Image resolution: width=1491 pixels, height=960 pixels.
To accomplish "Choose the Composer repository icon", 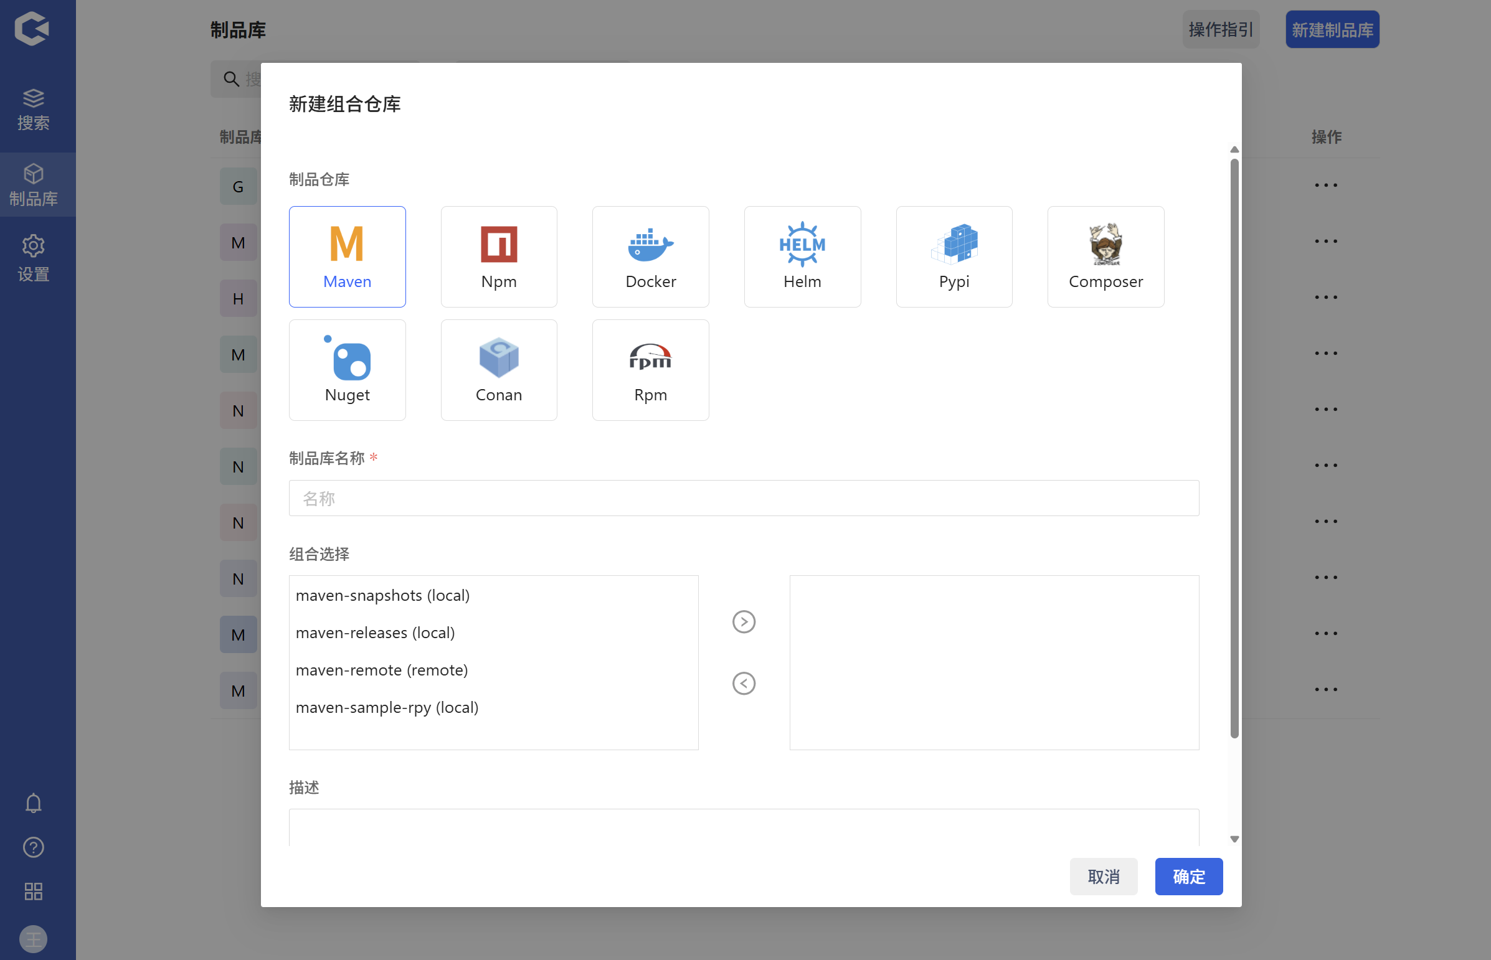I will [x=1105, y=256].
